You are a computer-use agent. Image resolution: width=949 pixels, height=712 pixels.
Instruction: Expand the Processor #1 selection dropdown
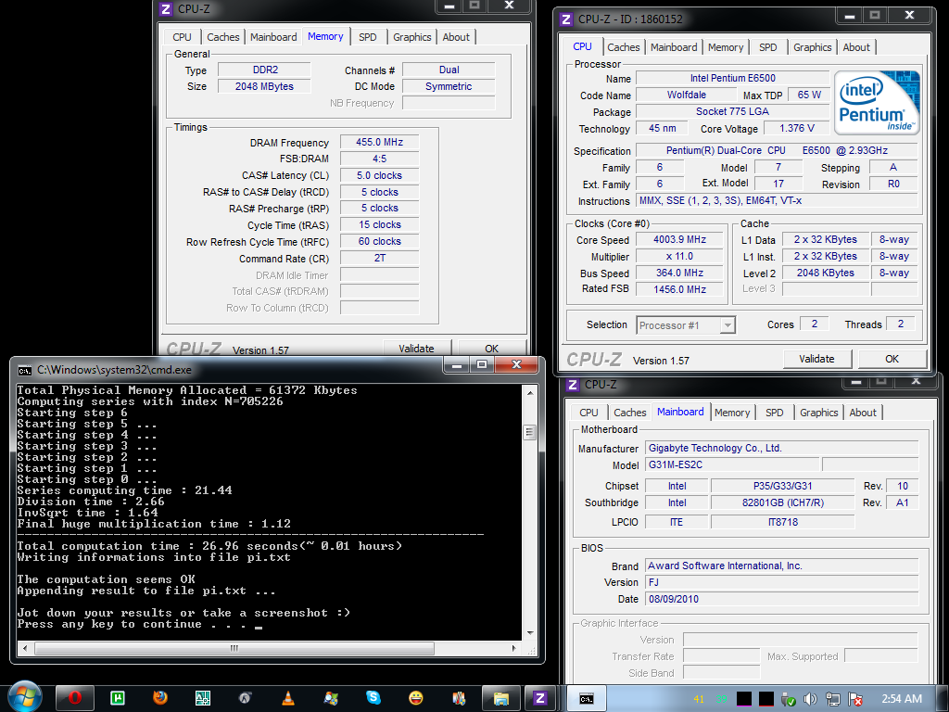coord(728,325)
